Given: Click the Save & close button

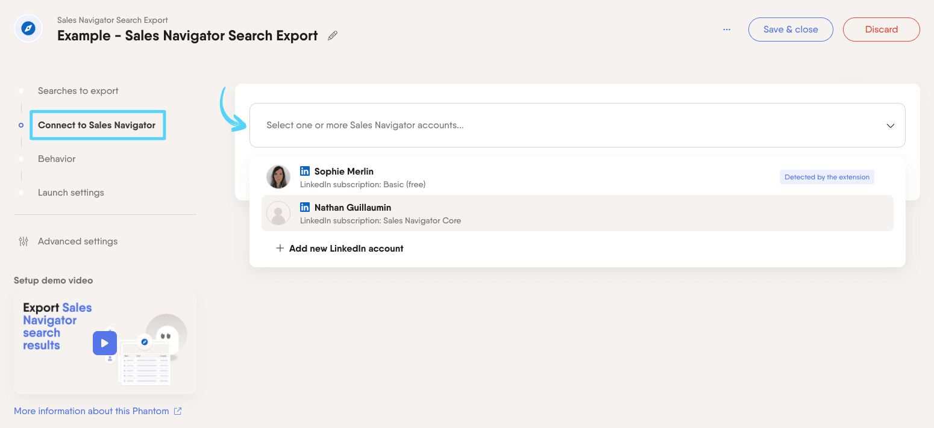Looking at the screenshot, I should pos(791,29).
